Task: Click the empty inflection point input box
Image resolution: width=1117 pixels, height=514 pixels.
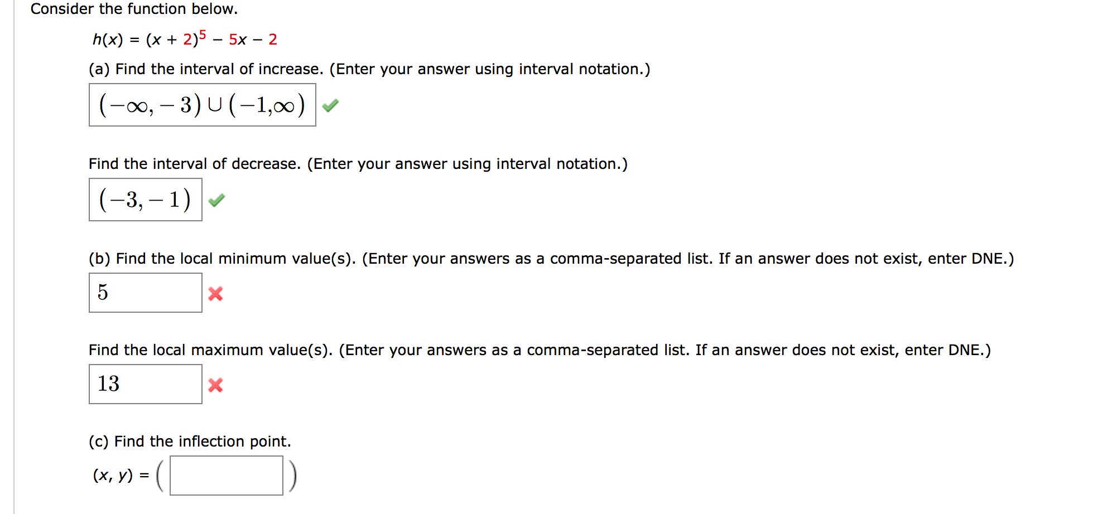Action: [226, 476]
